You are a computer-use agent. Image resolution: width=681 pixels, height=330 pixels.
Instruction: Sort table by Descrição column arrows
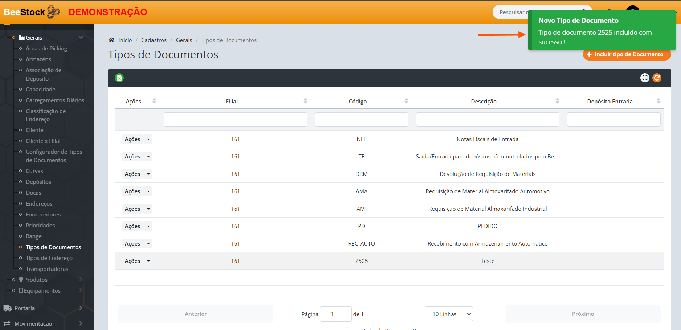pyautogui.click(x=557, y=101)
